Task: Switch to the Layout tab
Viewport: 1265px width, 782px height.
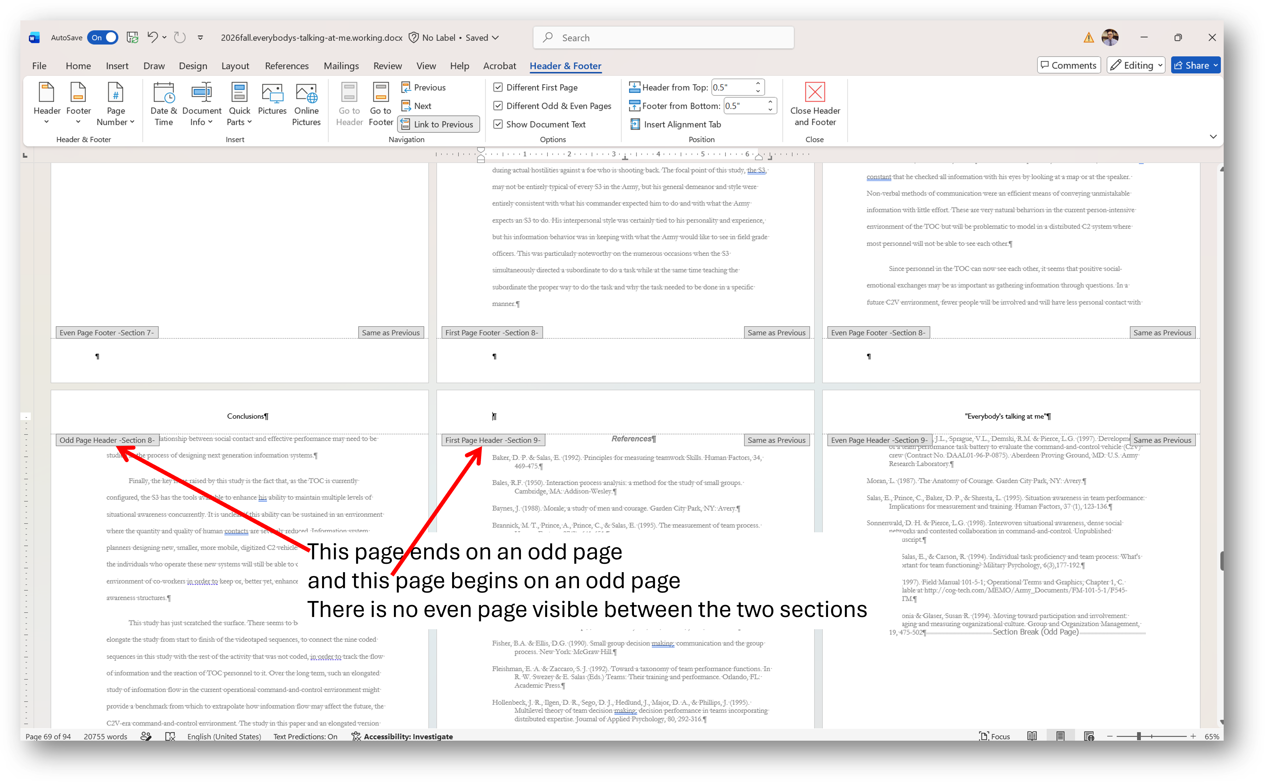Action: coord(235,66)
